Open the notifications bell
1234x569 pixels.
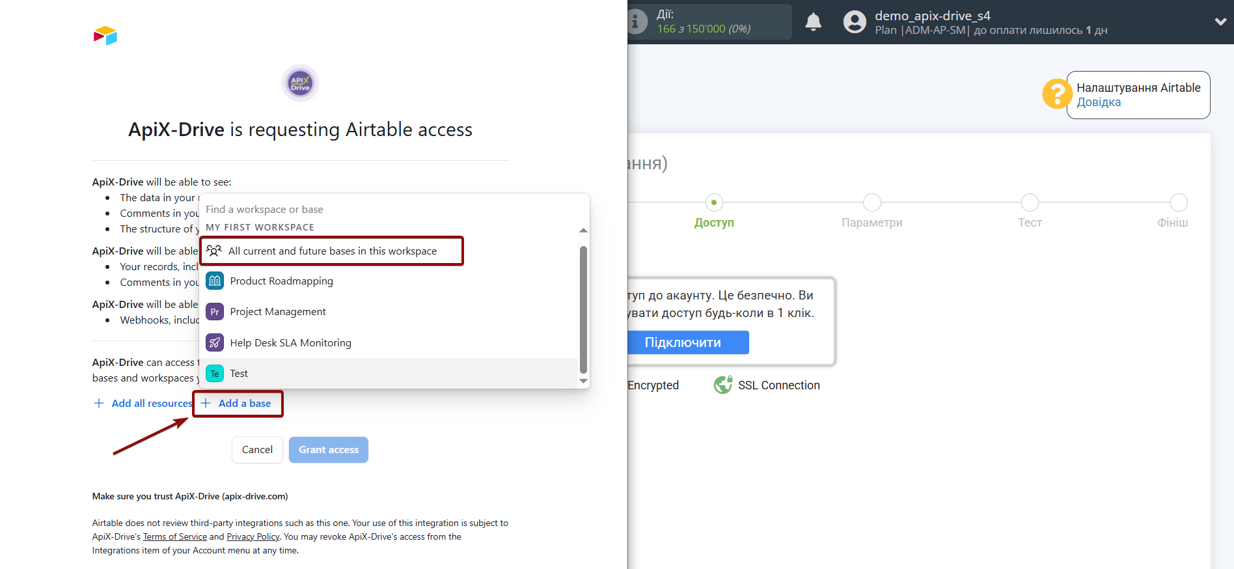(814, 22)
